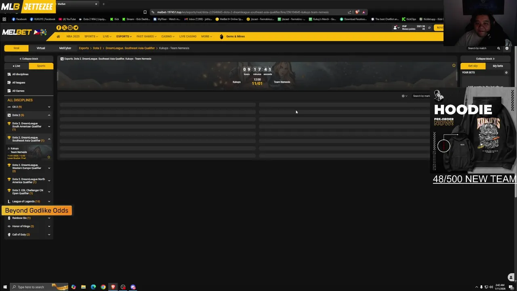Open the Facebook bookmark
This screenshot has width=517, height=291.
19,19
